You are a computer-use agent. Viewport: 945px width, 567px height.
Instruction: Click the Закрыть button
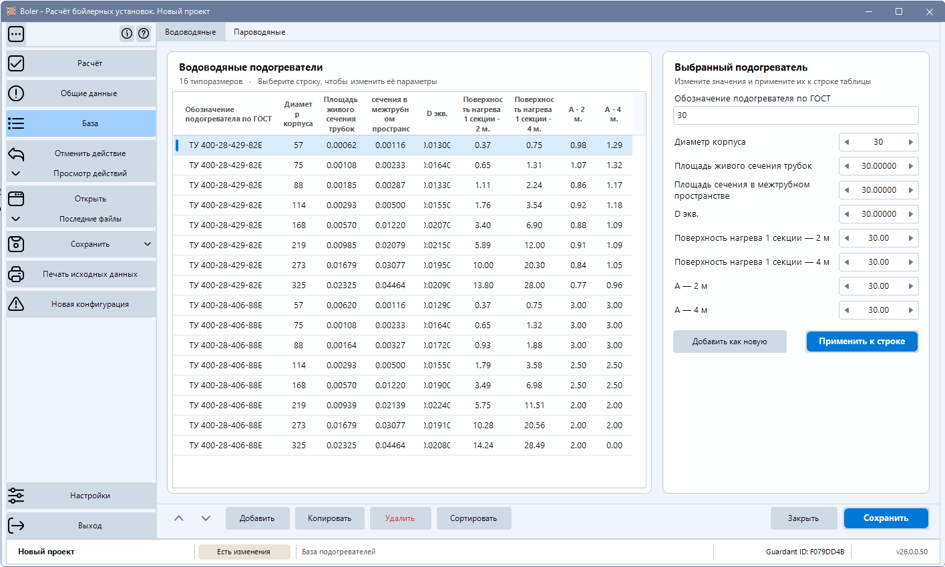803,518
